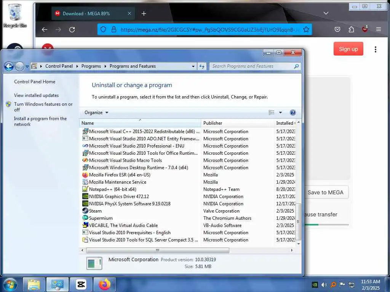Click the Save to MEGA button
The width and height of the screenshot is (390, 292).
(x=325, y=192)
